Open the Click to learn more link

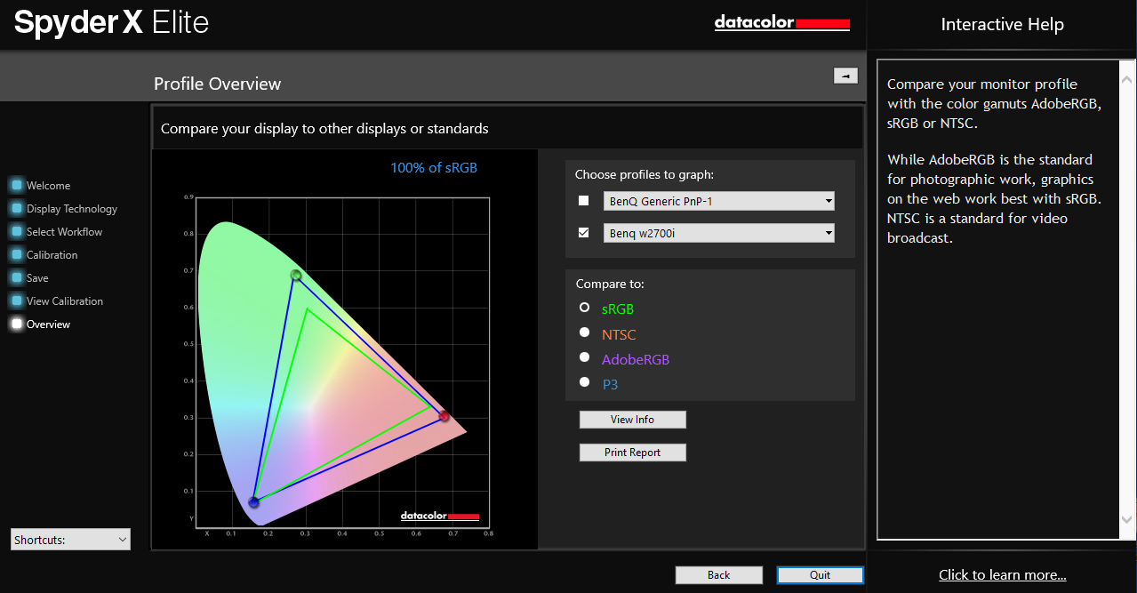click(x=1002, y=575)
